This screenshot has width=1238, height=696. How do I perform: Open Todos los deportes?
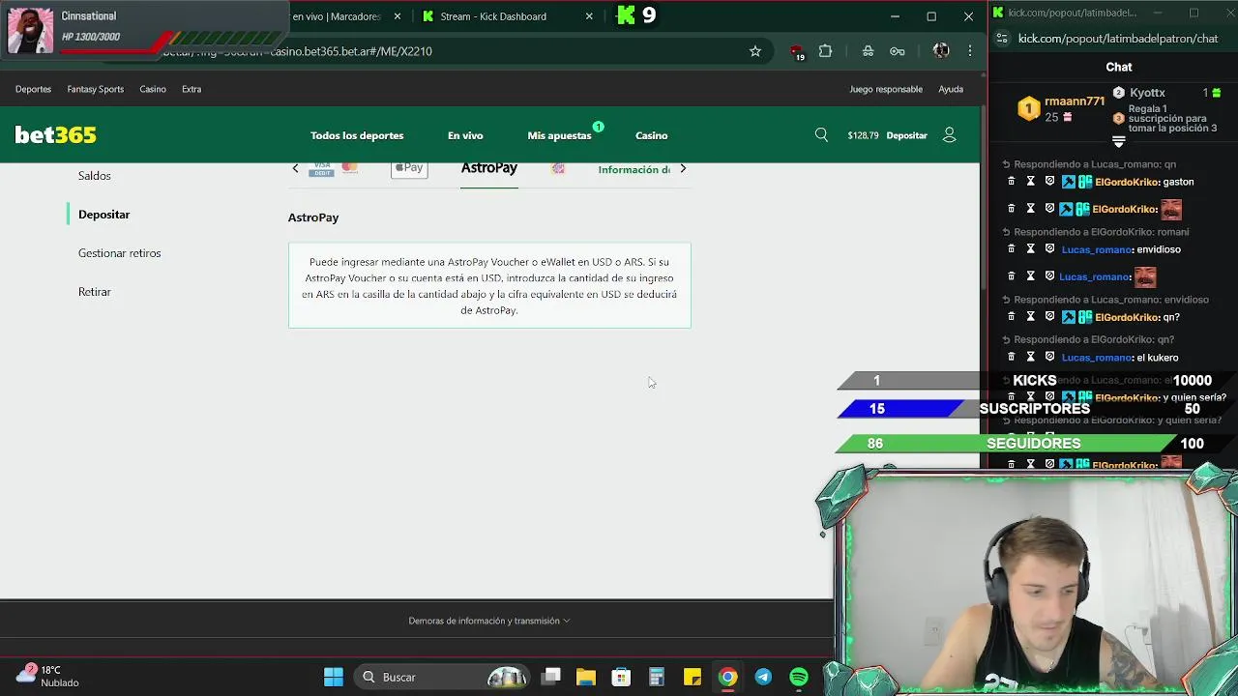pyautogui.click(x=357, y=135)
